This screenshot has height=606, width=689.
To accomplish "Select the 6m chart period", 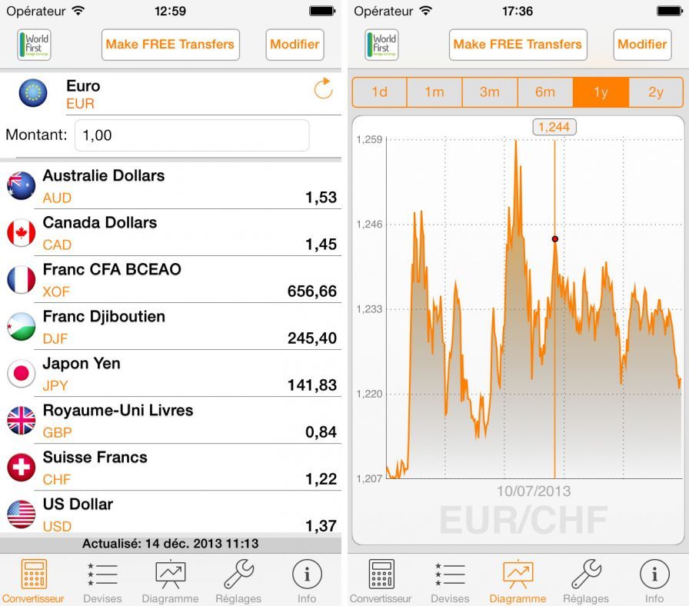I will (x=545, y=92).
